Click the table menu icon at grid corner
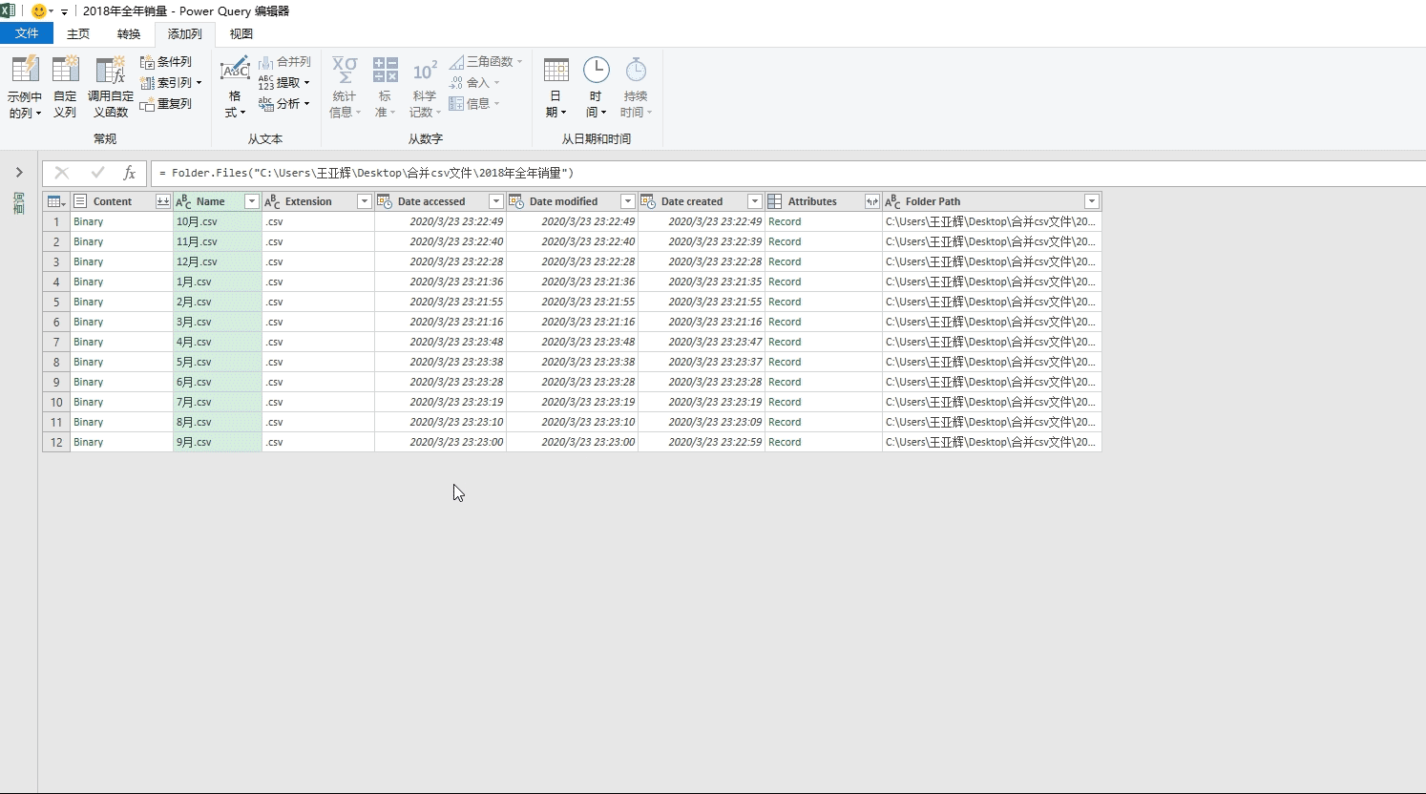 (x=56, y=201)
